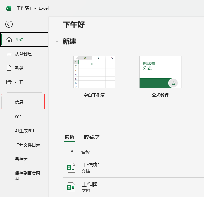Switch to the 最近 tab
Screen dimensions: 204x197
(70, 137)
